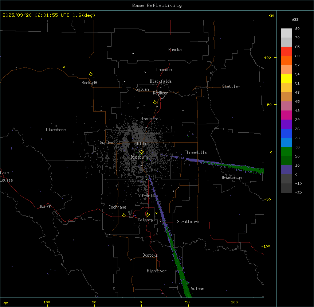This screenshot has width=314, height=307.
Task: Select the Banff city label
Action: pyautogui.click(x=45, y=207)
